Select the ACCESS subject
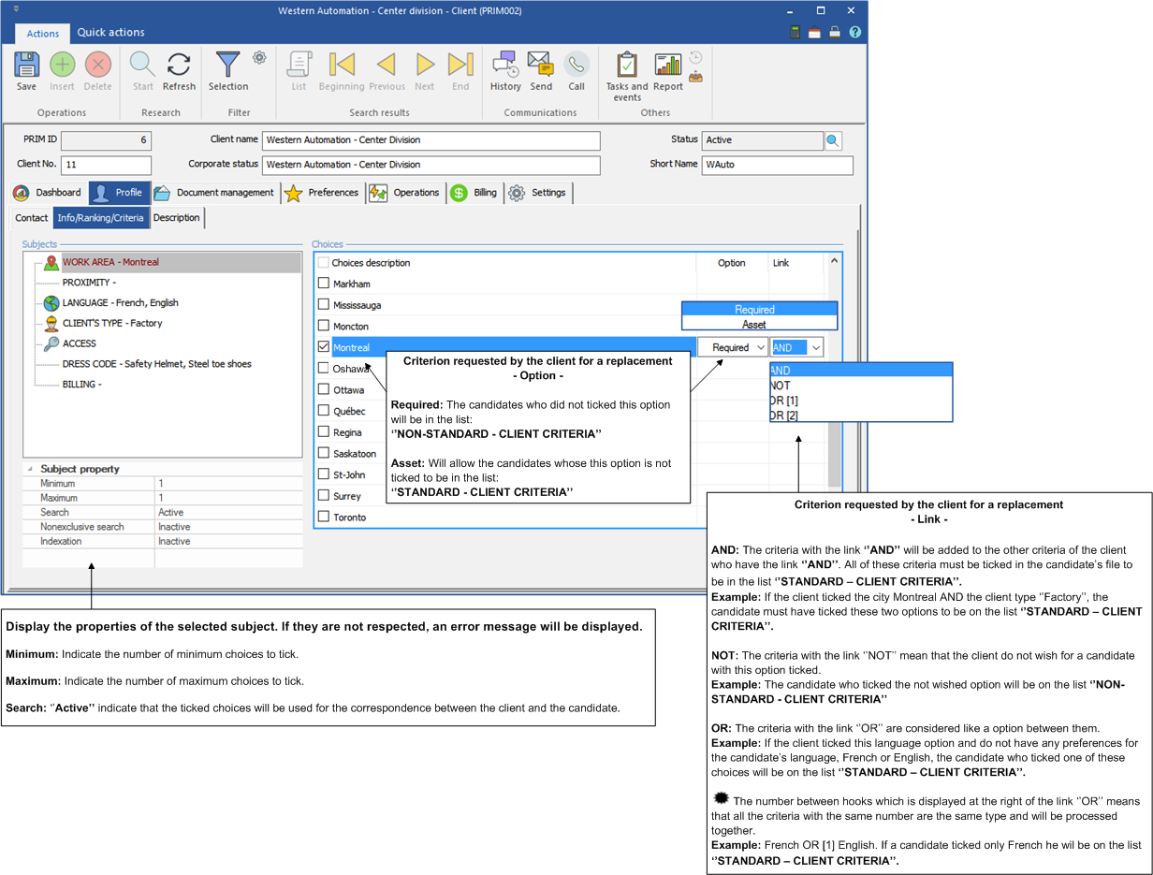This screenshot has width=1153, height=875. point(80,343)
